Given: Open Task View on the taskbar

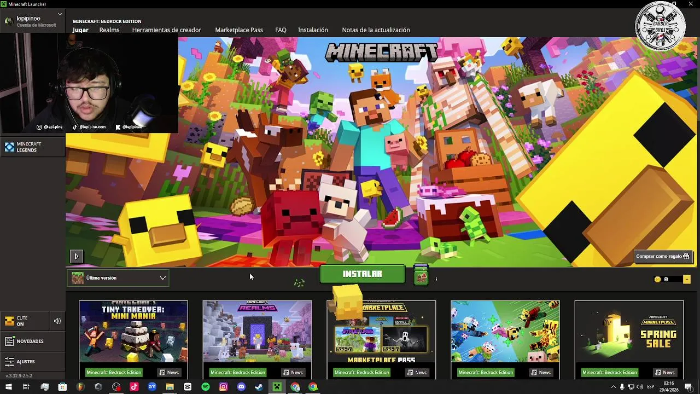Looking at the screenshot, I should (26, 387).
